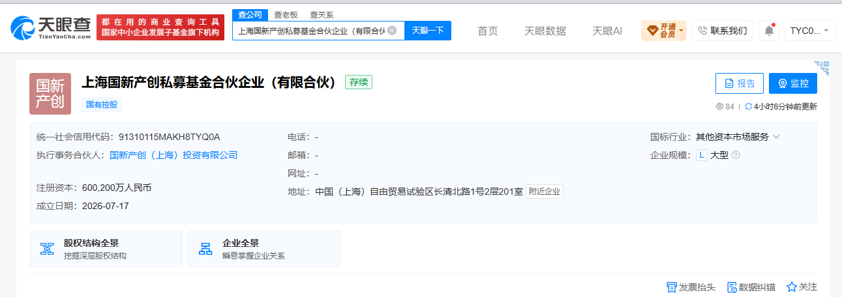Focus the company search input field
This screenshot has width=842, height=297.
[x=310, y=31]
